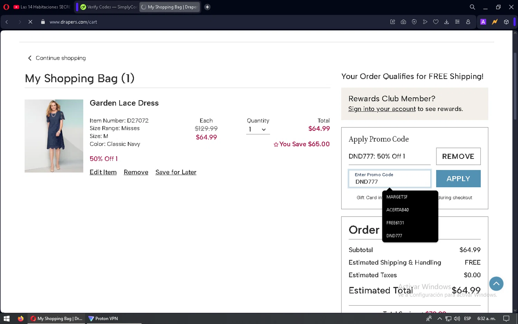Screen dimensions: 518x324
Task: Click the purple A extension icon
Action: (483, 22)
